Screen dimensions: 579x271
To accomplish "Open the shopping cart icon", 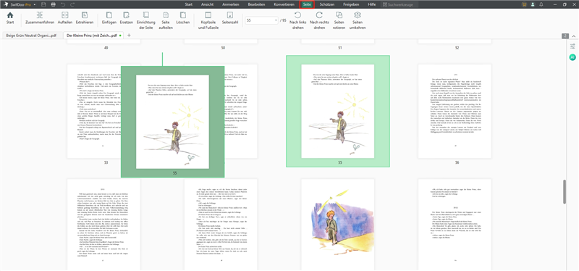I will coord(524,4).
